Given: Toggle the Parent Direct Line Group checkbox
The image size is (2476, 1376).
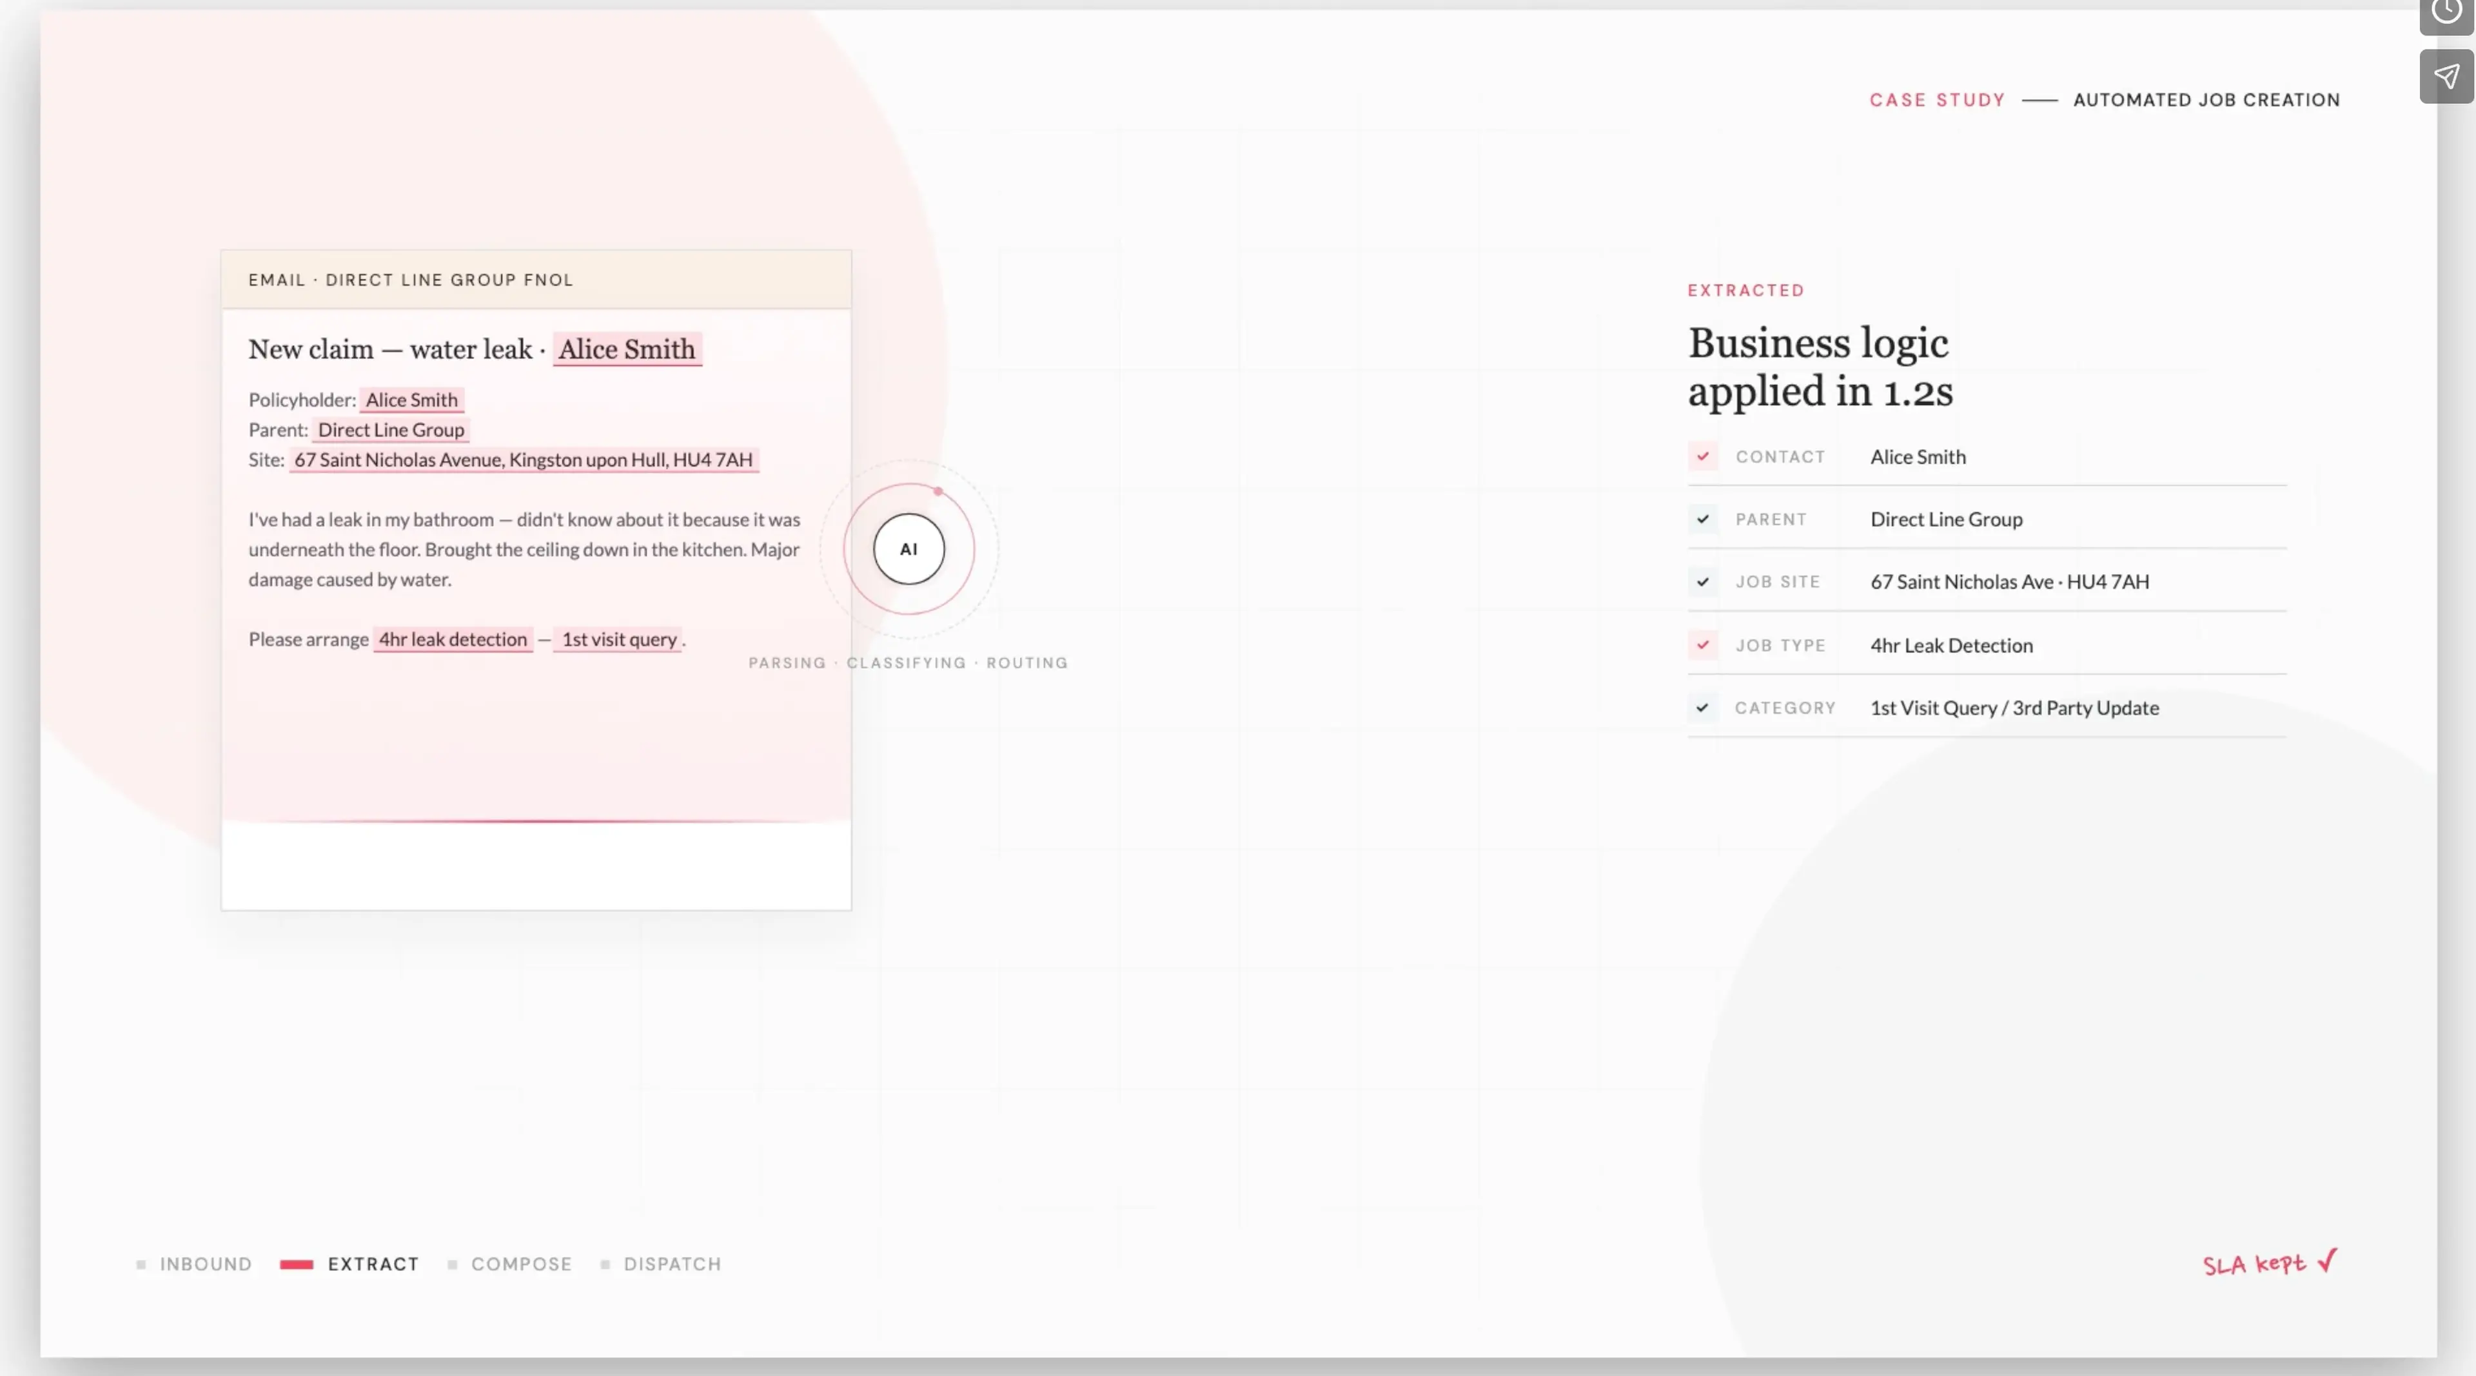Looking at the screenshot, I should (x=1702, y=519).
